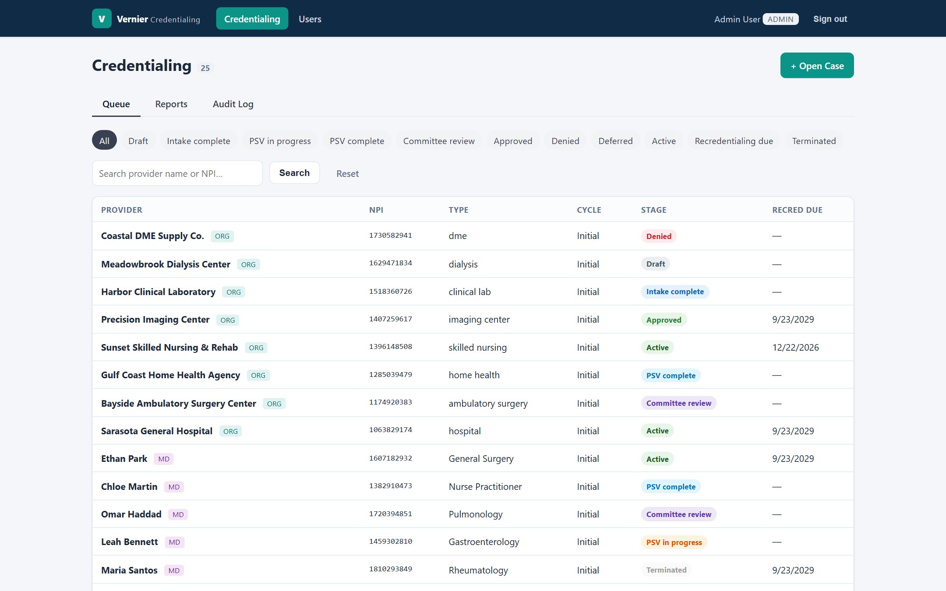Filter by Denied chip
This screenshot has height=591, width=946.
[x=565, y=141]
